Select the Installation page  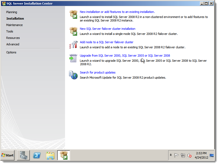pos(15,19)
